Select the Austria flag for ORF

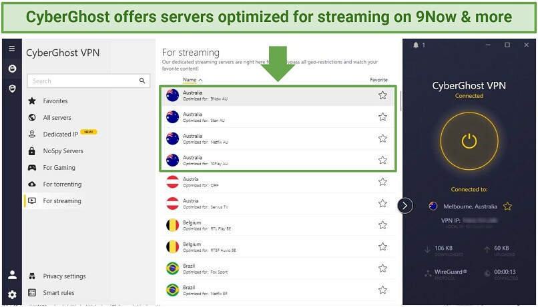tap(173, 182)
